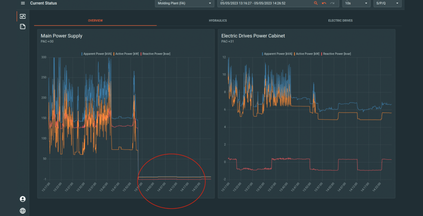
Task: Click the red zoom magnifier icon
Action: coord(316,3)
